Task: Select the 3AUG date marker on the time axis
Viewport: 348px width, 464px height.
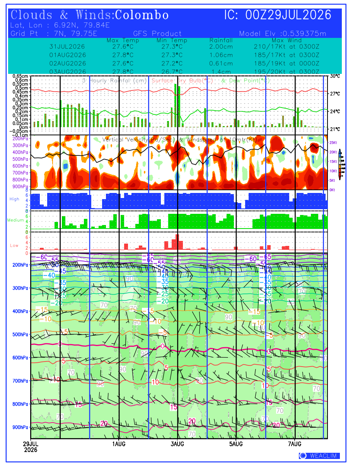Action: 177,444
